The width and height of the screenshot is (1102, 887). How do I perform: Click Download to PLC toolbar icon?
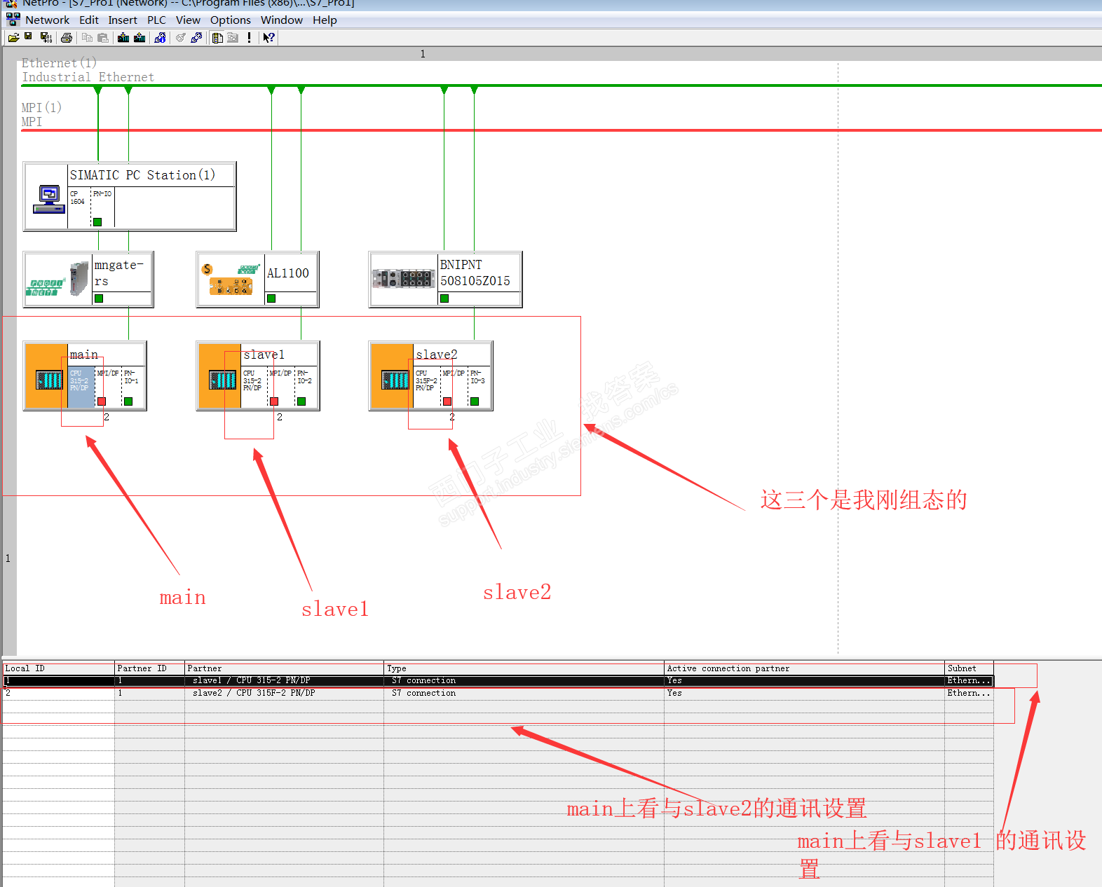(123, 38)
